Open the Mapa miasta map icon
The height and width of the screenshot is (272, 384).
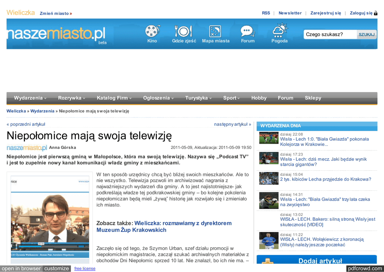click(x=215, y=31)
